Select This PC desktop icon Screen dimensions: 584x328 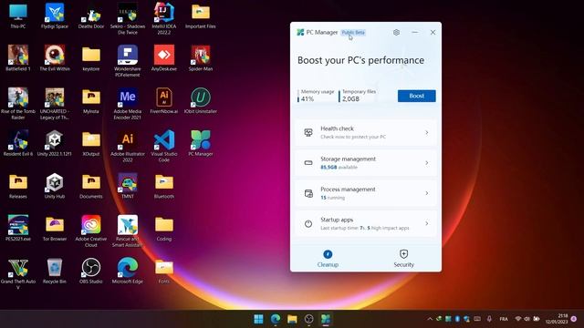18,16
